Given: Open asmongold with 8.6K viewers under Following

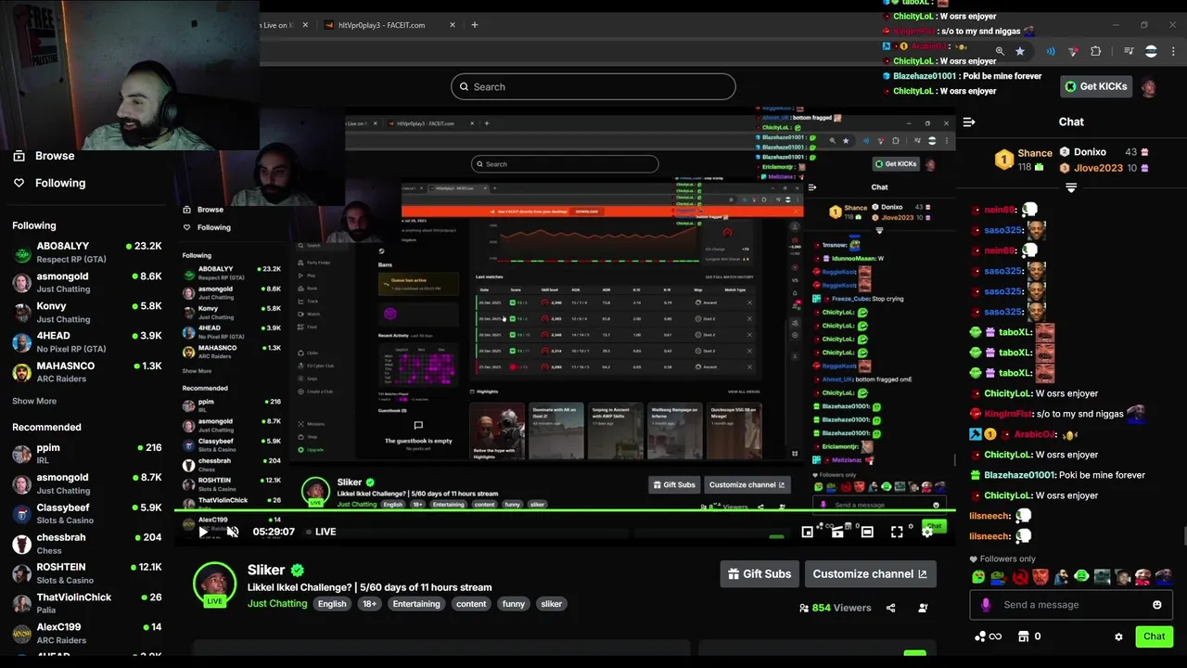Looking at the screenshot, I should (x=87, y=282).
